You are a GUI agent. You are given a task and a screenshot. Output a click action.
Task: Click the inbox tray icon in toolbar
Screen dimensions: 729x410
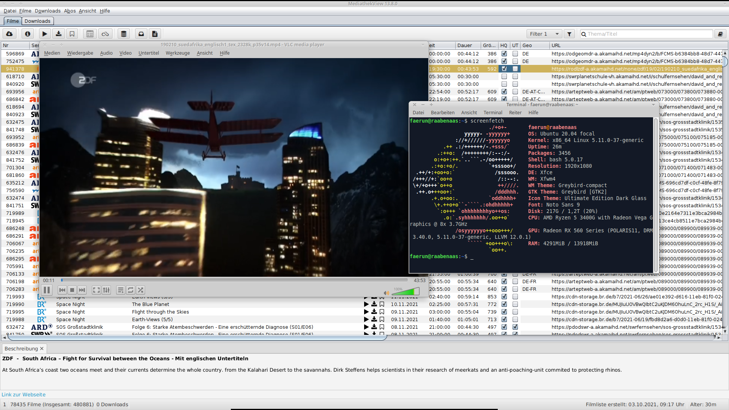coord(141,34)
